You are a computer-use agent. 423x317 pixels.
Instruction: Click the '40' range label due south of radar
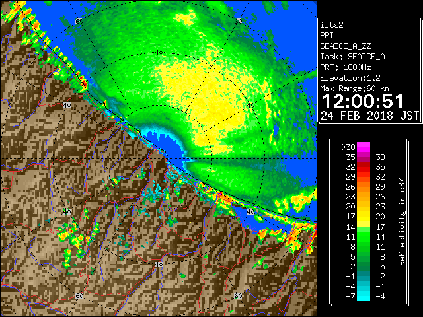pos(159,264)
